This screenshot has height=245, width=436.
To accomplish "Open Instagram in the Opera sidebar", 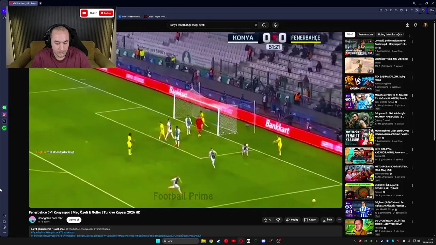I will [x=4, y=114].
